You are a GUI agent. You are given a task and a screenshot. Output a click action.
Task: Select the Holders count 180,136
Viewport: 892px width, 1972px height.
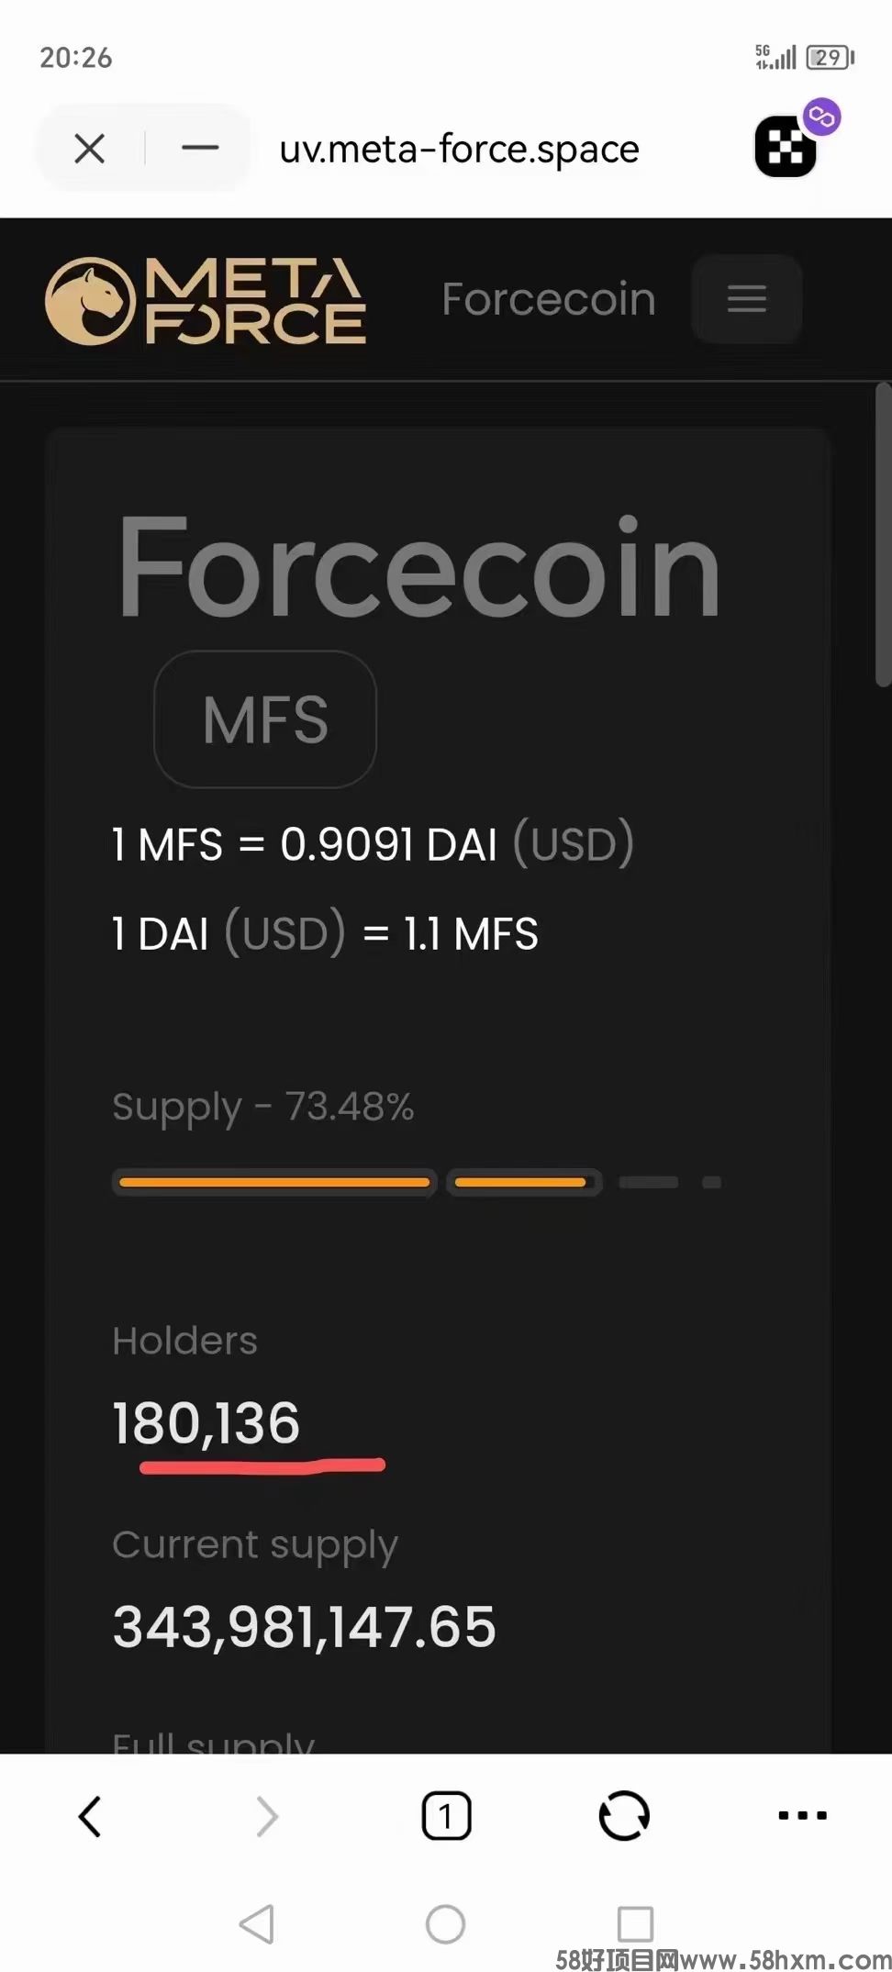pyautogui.click(x=206, y=1422)
